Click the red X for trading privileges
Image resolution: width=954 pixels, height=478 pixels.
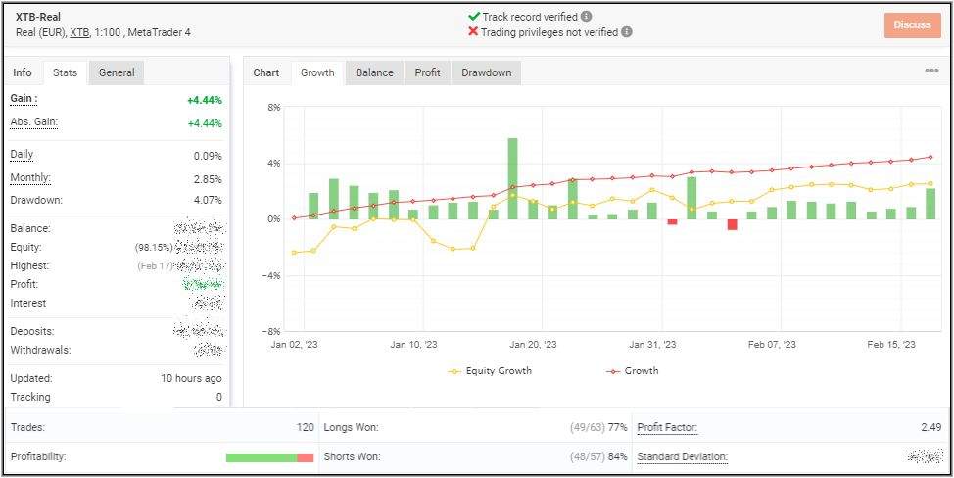pos(474,32)
